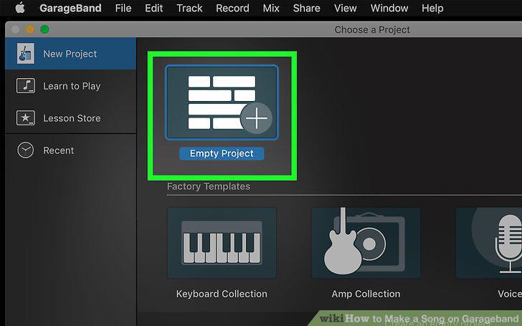
Task: Select New Project in the sidebar
Action: click(70, 54)
